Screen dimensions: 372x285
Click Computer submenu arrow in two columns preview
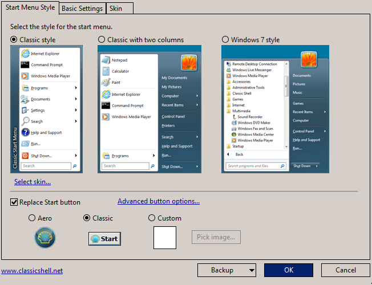tap(197, 96)
